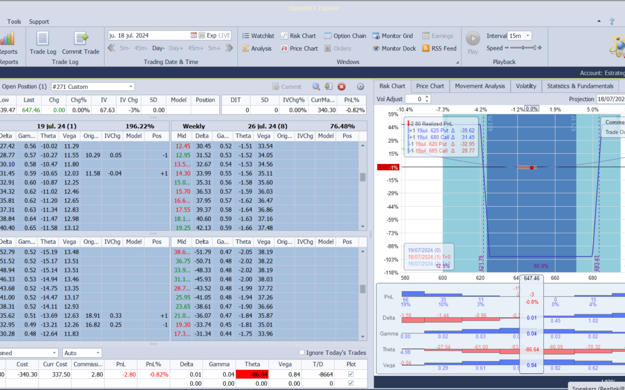Expand the #271 Custom position dropdown
This screenshot has height=390, width=625.
pos(93,87)
